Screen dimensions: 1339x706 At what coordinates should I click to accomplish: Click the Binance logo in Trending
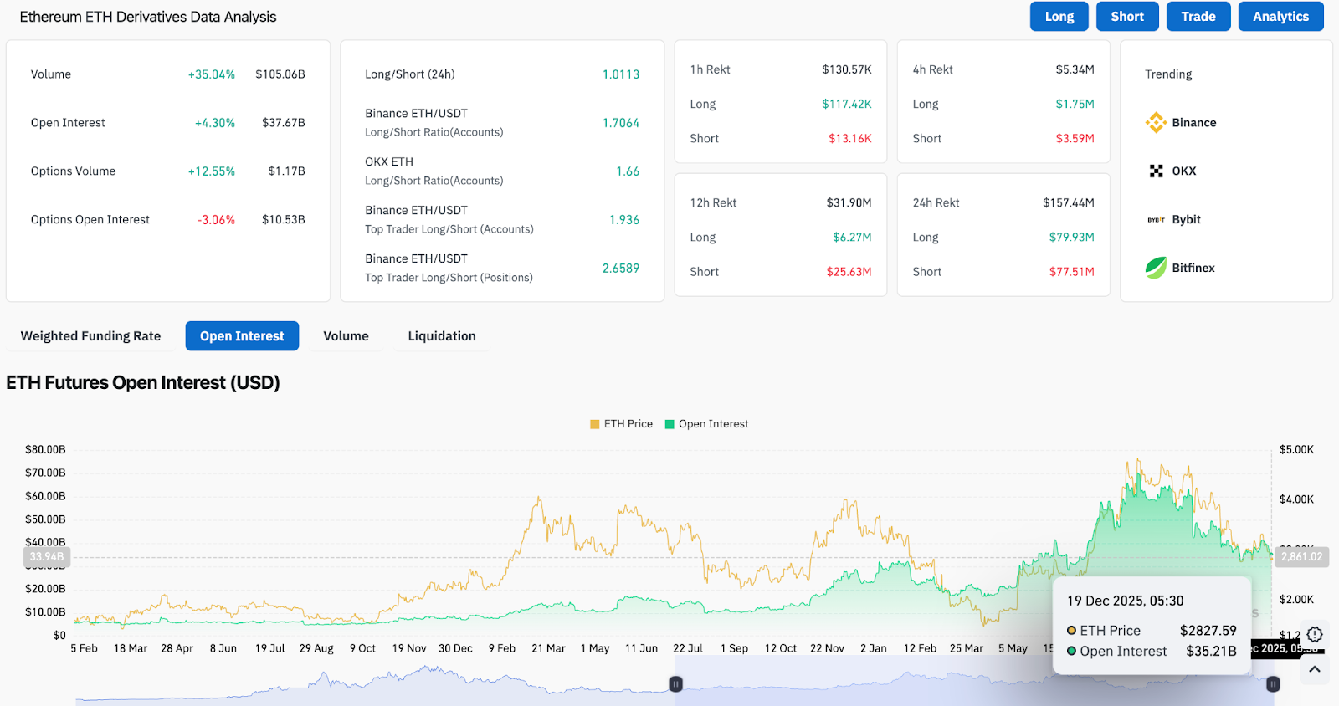(x=1156, y=123)
